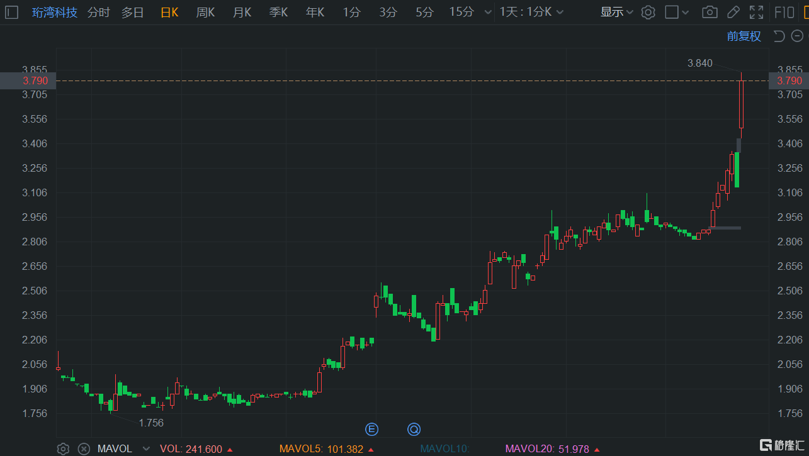
Task: Click the 1.756 low price annotation
Action: (151, 423)
